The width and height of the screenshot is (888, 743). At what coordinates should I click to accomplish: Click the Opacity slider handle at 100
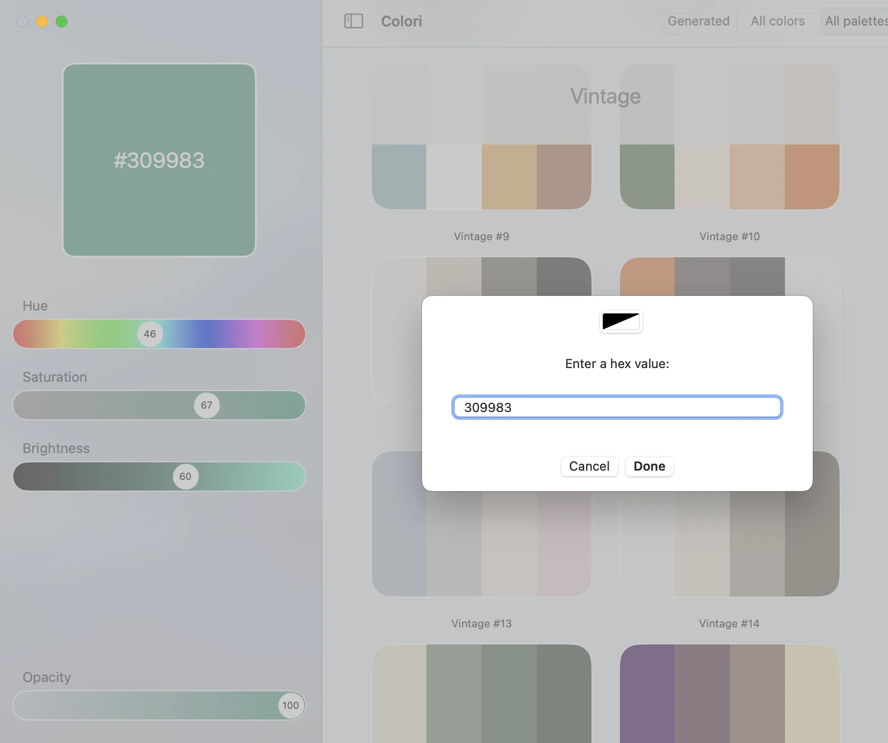pos(291,705)
